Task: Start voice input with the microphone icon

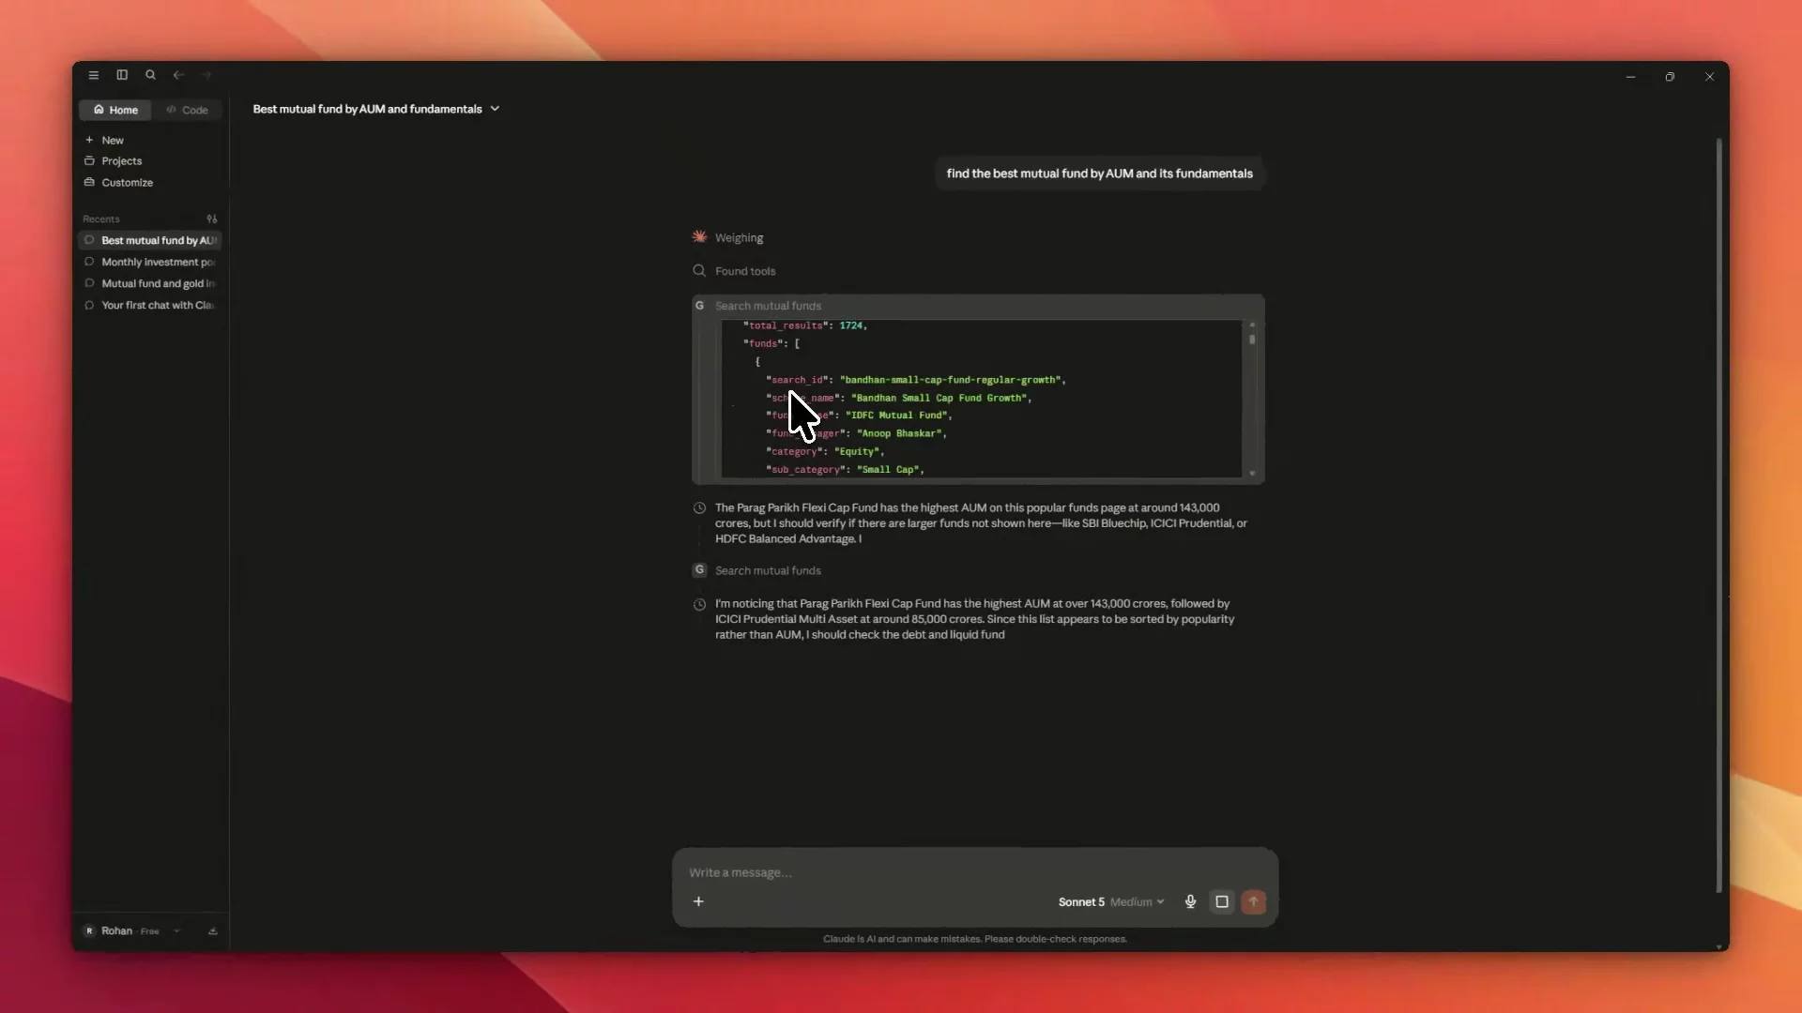Action: 1190,902
